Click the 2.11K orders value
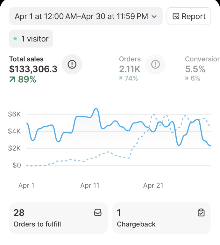The image size is (220, 245). pyautogui.click(x=130, y=69)
